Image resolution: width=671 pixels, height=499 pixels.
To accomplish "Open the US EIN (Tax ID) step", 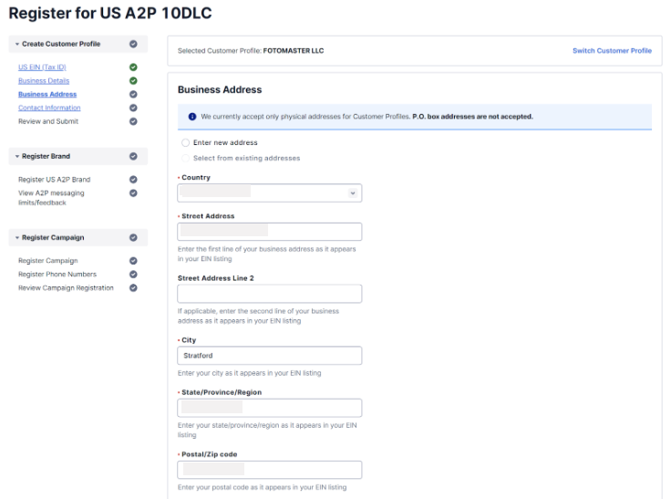I will [x=42, y=68].
